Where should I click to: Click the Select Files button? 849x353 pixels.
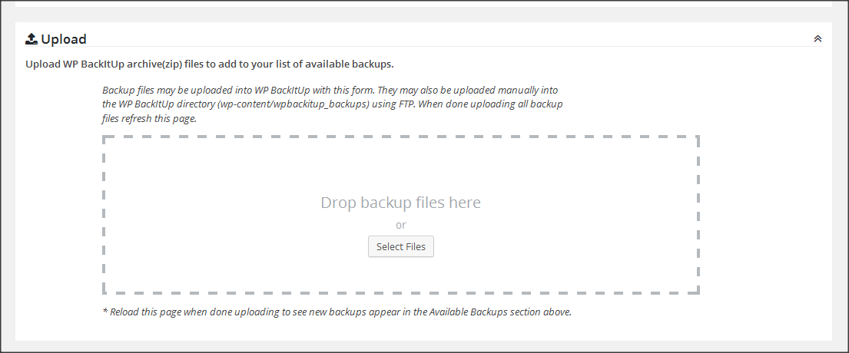click(400, 246)
